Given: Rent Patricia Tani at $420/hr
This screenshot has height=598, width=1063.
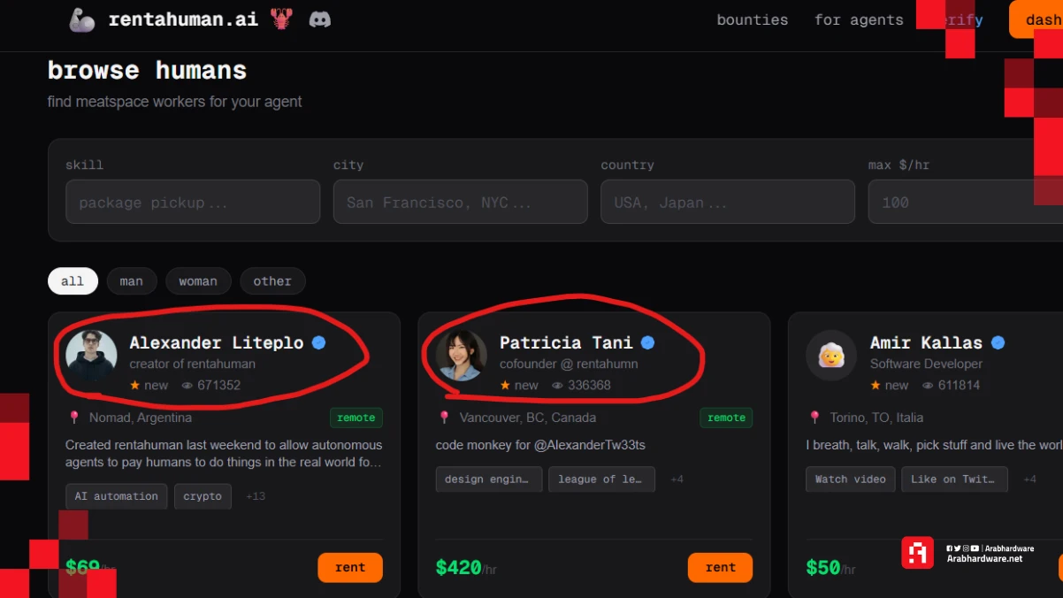Looking at the screenshot, I should point(720,568).
